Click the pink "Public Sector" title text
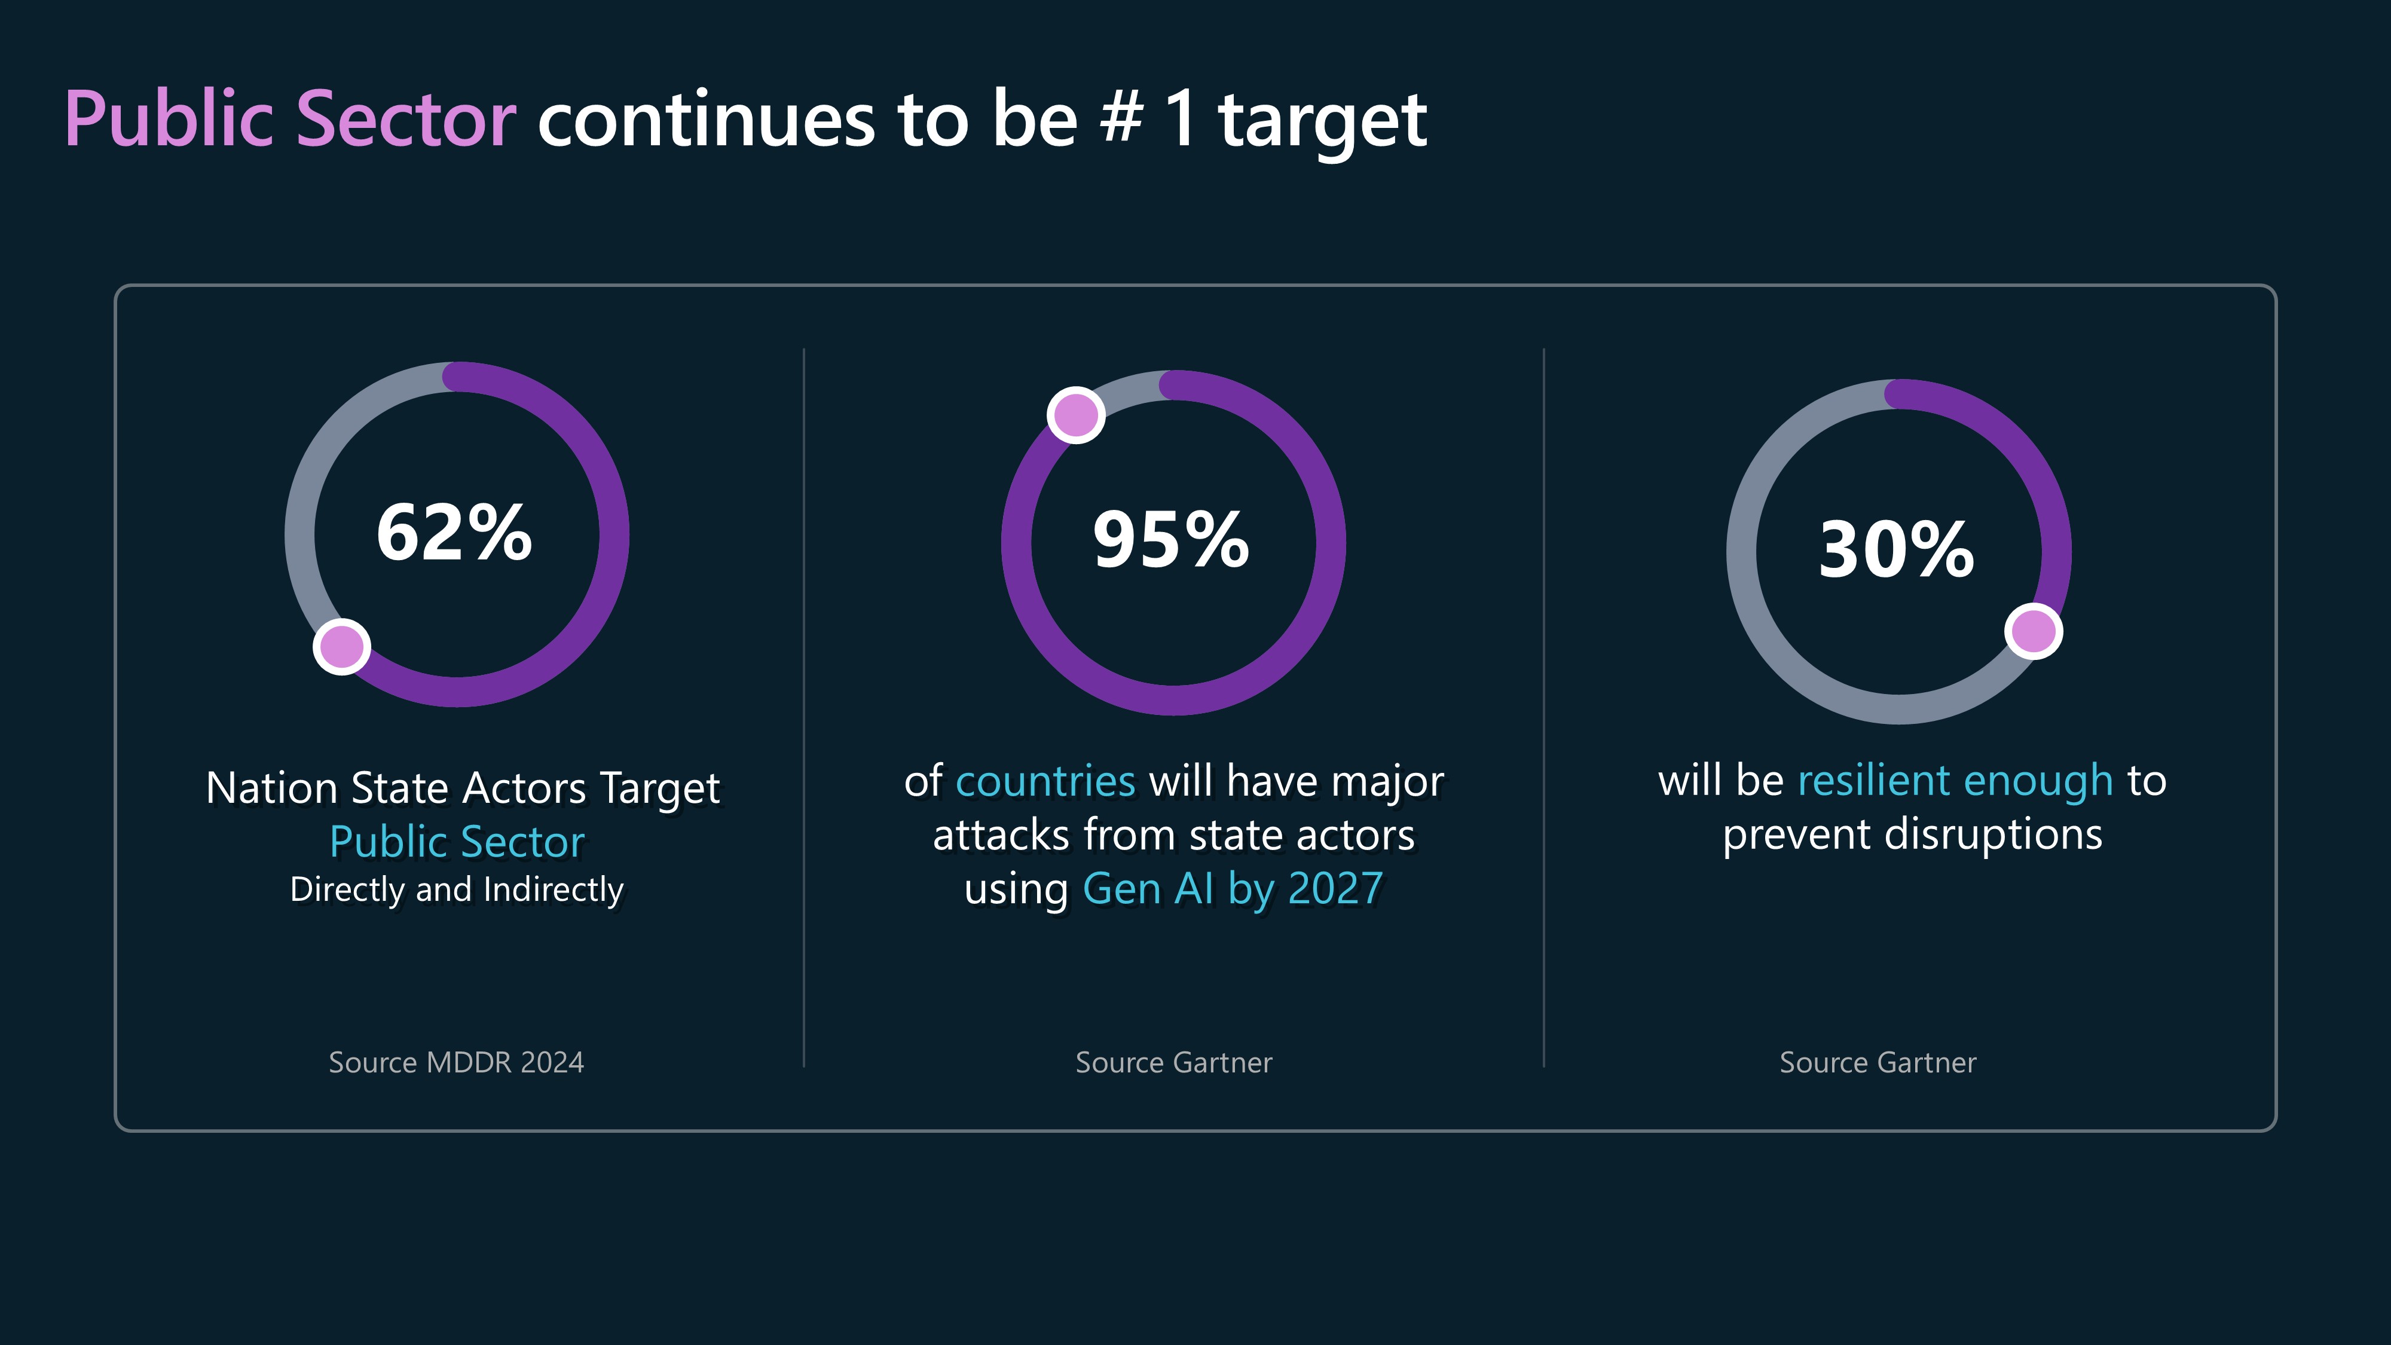2391x1345 pixels. (289, 119)
